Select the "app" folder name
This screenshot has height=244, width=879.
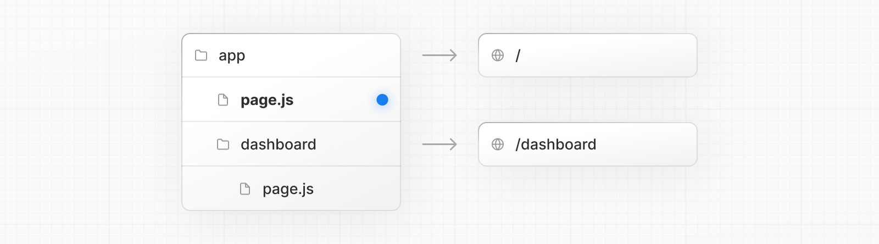point(232,56)
